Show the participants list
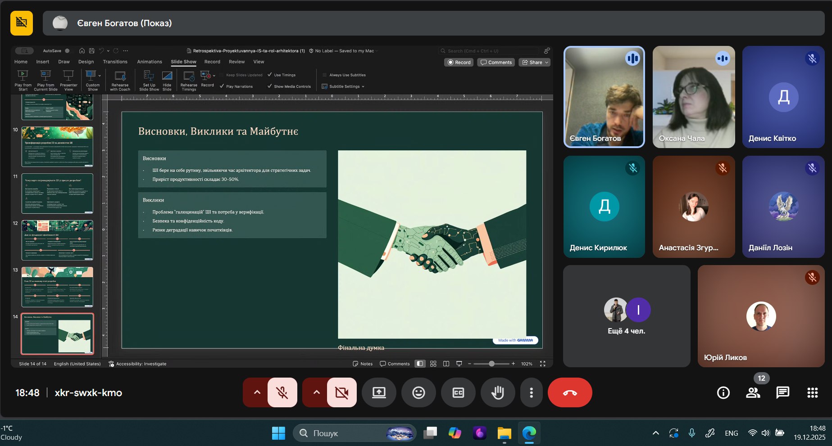 pyautogui.click(x=753, y=392)
